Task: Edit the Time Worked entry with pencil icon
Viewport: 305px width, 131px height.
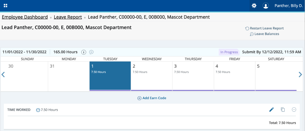Action: pos(271,109)
